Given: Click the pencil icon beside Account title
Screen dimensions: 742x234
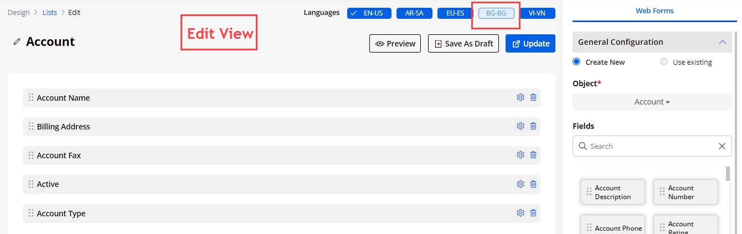Looking at the screenshot, I should pos(17,42).
